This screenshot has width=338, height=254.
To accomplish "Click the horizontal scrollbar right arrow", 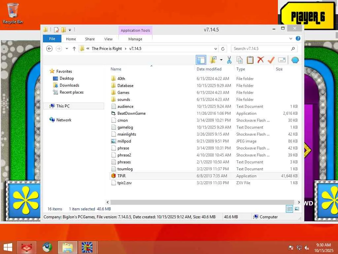I will 299,202.
